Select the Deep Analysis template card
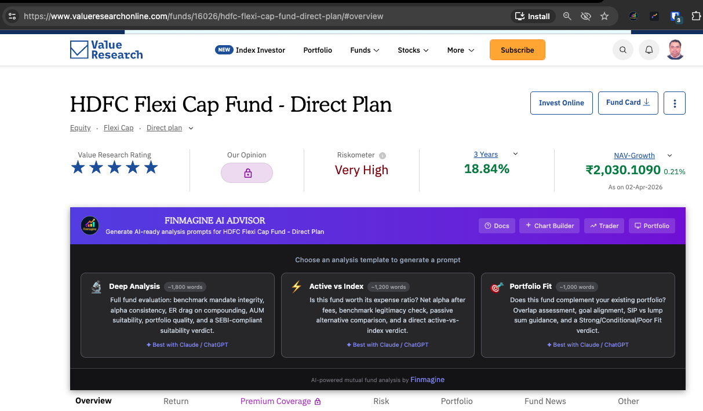This screenshot has height=411, width=703. tap(177, 315)
